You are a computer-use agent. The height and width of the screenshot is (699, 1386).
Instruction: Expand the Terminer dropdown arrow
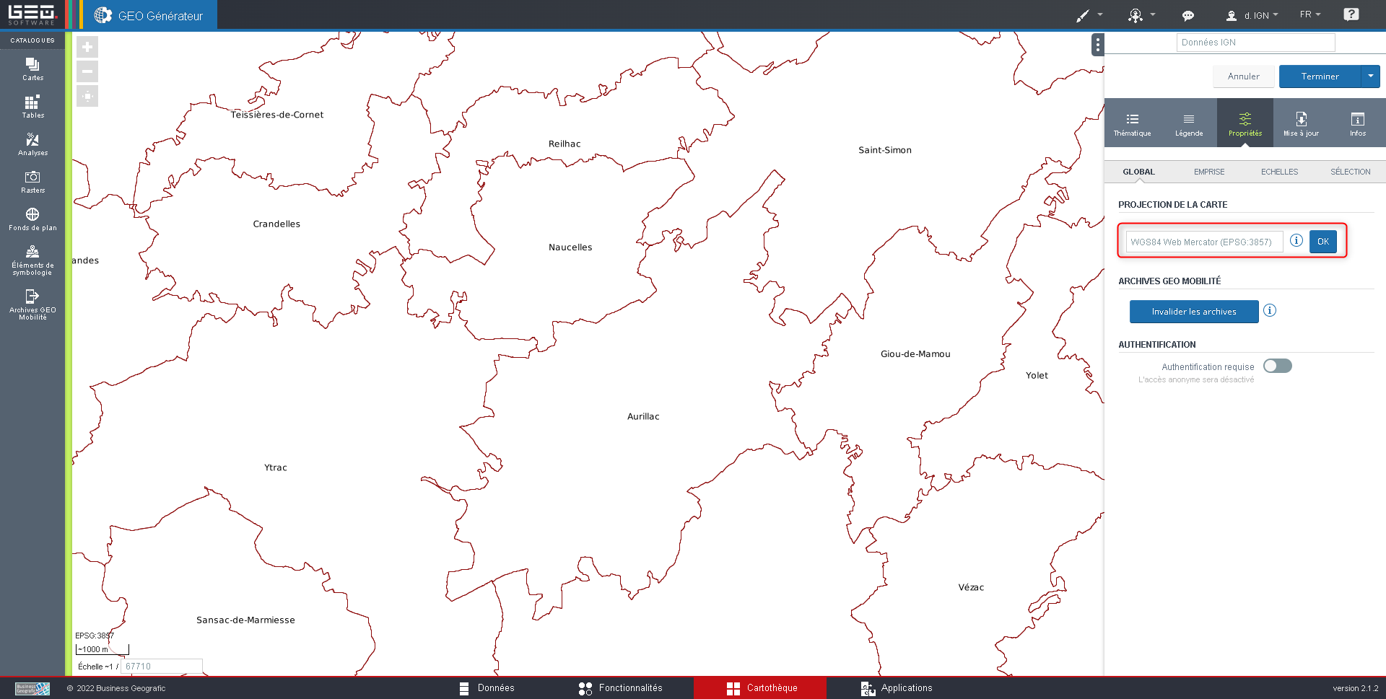tap(1370, 76)
